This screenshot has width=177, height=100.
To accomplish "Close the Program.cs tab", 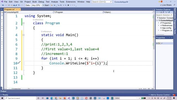I will point(19,9).
